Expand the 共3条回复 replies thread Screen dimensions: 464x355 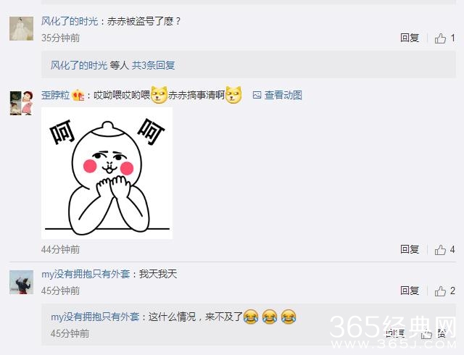153,65
